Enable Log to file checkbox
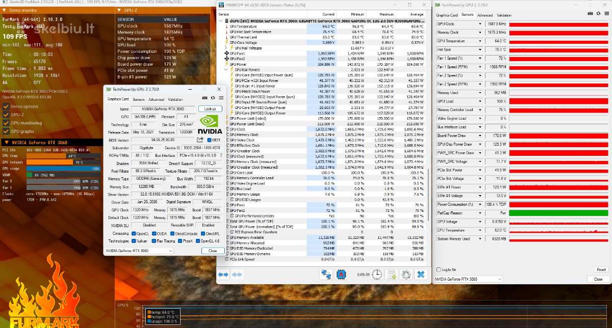The image size is (612, 328). pos(440,269)
